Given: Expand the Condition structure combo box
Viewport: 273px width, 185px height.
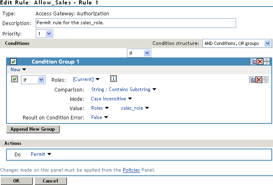Looking at the screenshot, I should 236,43.
